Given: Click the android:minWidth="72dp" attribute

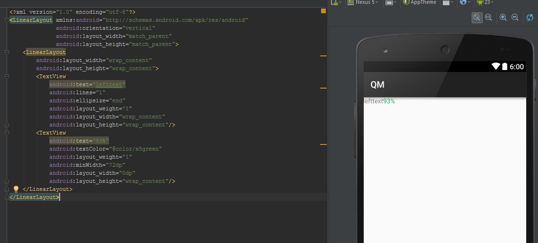Looking at the screenshot, I should [87, 165].
